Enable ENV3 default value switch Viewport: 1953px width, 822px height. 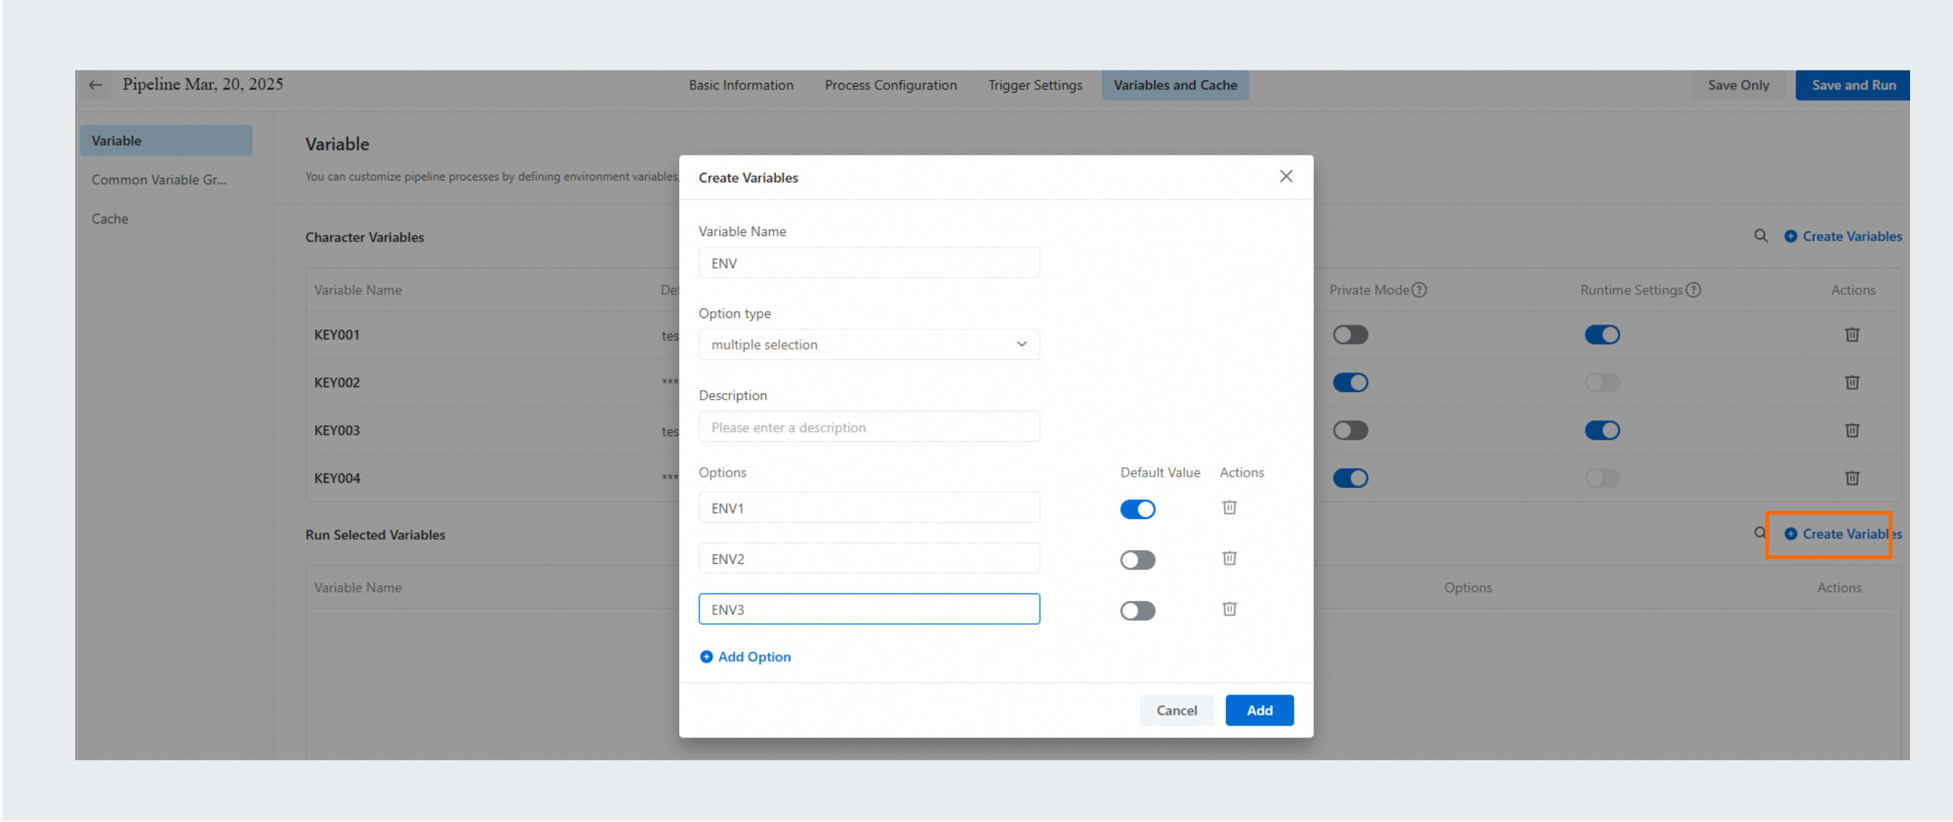(x=1137, y=611)
